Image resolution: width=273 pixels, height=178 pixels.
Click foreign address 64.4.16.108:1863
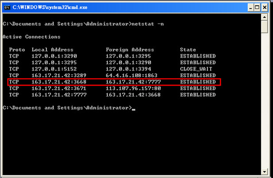point(131,76)
